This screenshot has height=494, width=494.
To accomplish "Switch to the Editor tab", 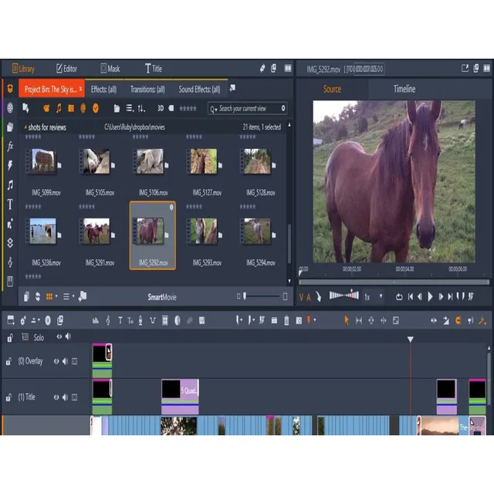I will point(66,69).
